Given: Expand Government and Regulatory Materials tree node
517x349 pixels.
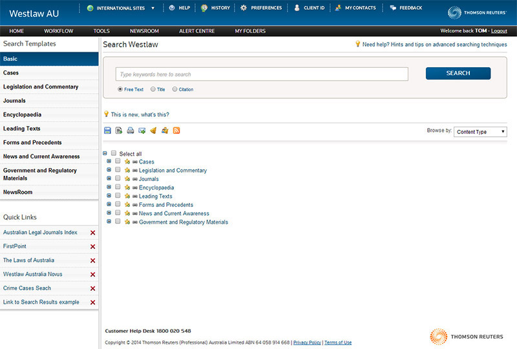Looking at the screenshot, I should [x=109, y=221].
